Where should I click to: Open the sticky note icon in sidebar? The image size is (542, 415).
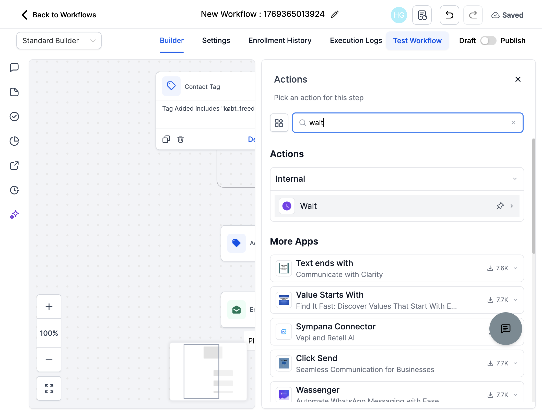pos(14,92)
